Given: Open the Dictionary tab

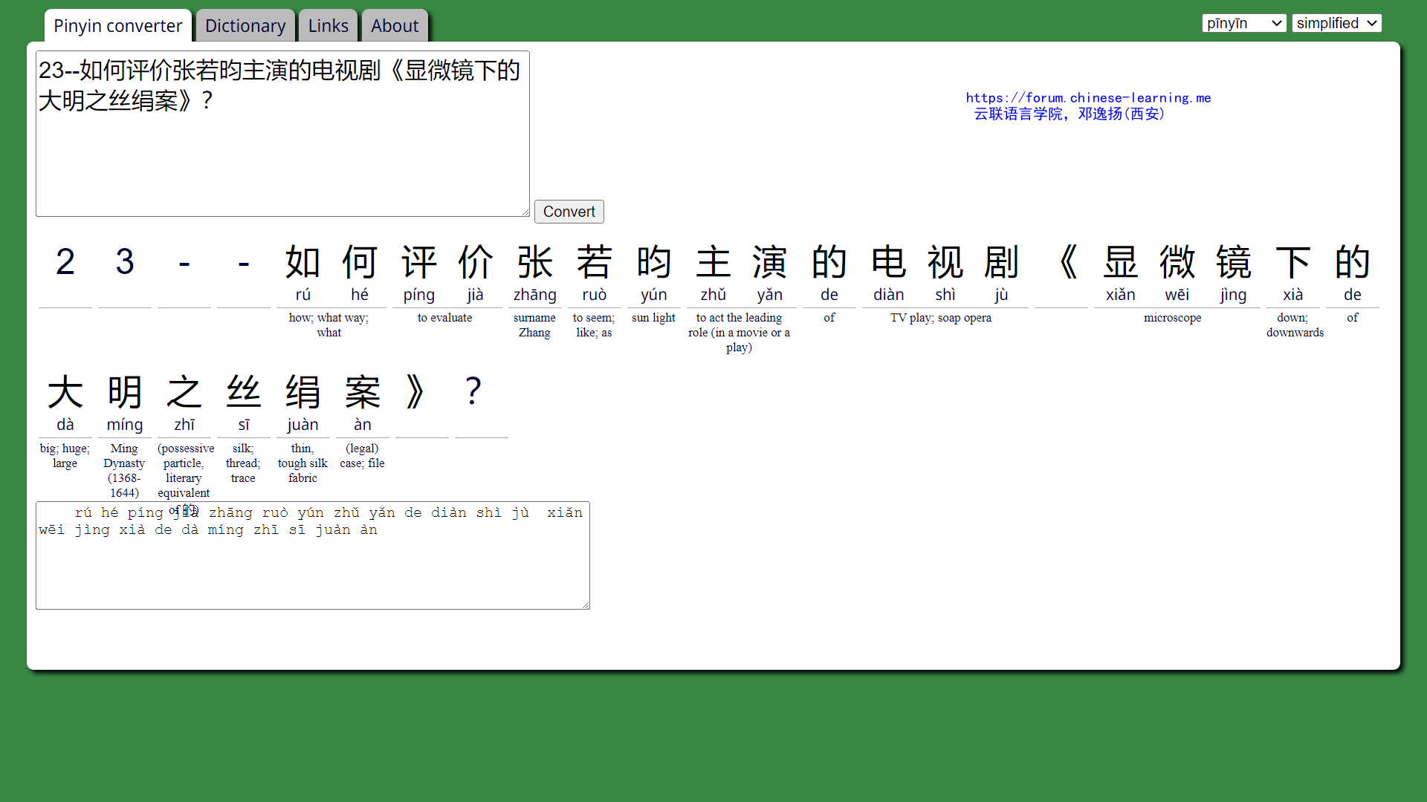Looking at the screenshot, I should (x=245, y=25).
